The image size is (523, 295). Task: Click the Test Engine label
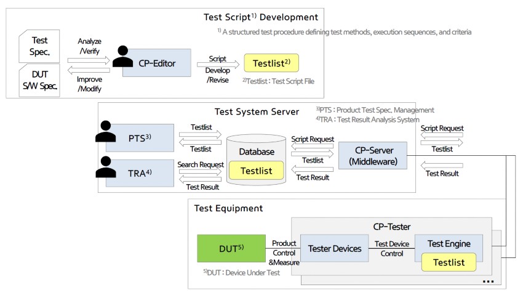(449, 244)
